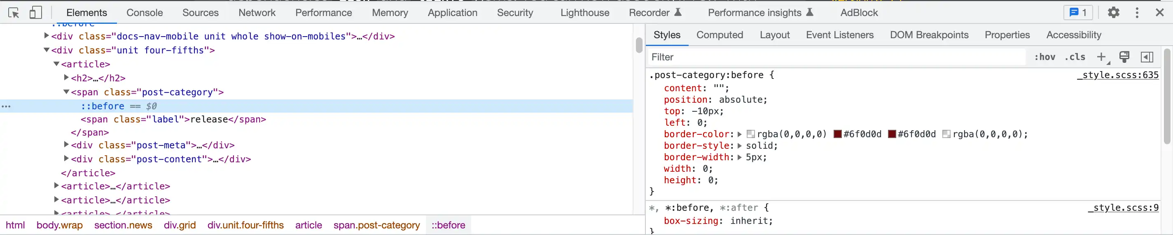Click the first #6f0d0d color swatch

click(837, 134)
